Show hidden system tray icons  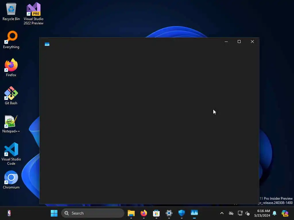pyautogui.click(x=222, y=213)
